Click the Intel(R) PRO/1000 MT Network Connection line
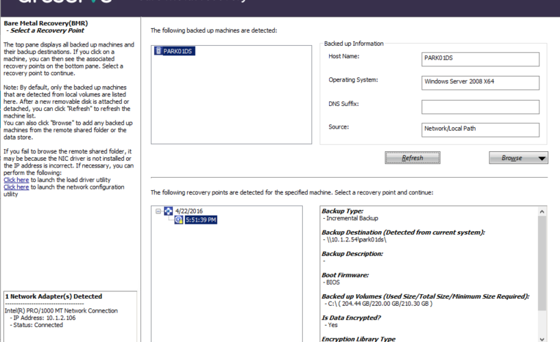This screenshot has width=560, height=342. click(61, 311)
